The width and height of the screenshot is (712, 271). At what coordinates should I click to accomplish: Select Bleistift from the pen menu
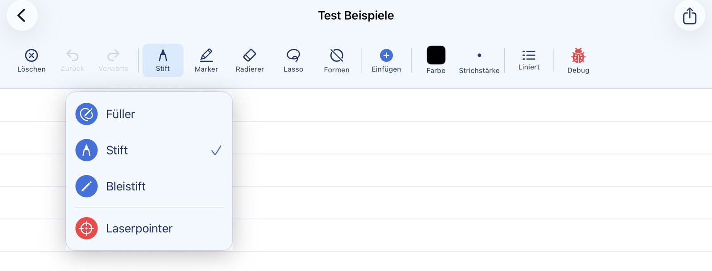click(x=126, y=186)
